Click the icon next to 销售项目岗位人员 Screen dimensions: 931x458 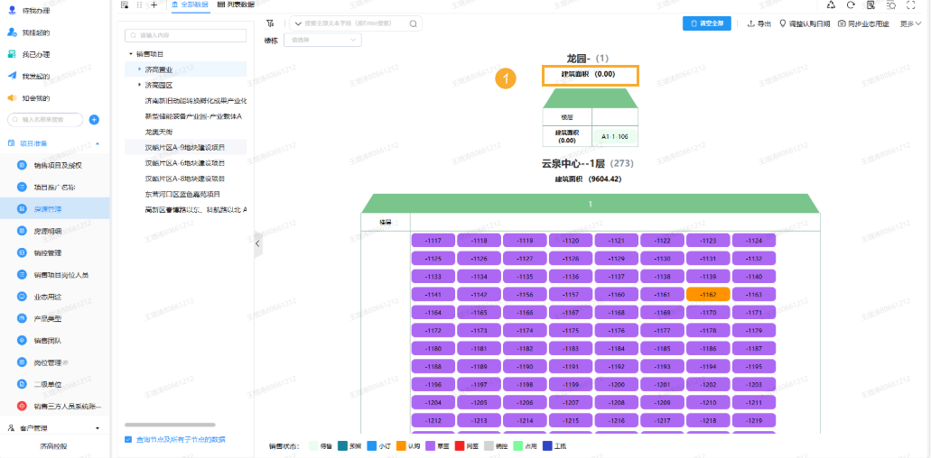[22, 275]
